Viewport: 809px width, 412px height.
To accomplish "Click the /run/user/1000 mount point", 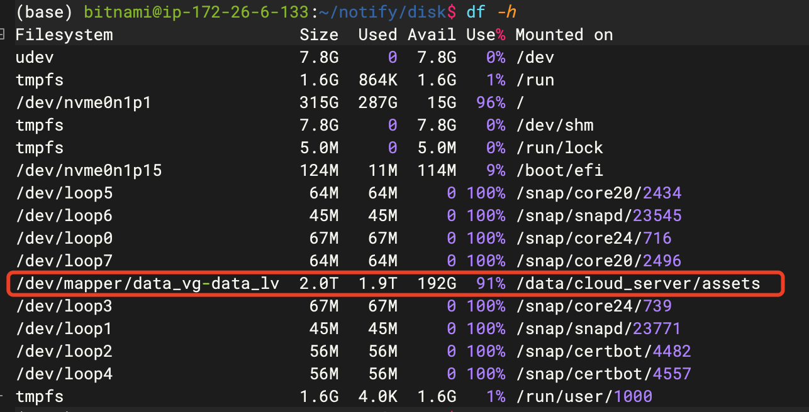I will click(583, 396).
